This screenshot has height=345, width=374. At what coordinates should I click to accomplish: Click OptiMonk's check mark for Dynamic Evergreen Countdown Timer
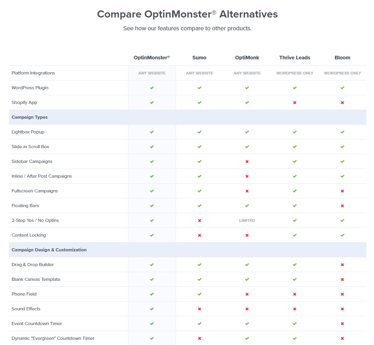pos(247,338)
